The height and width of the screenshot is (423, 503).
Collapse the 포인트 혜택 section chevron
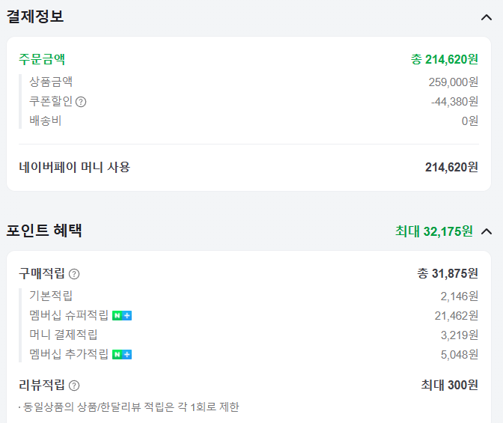point(486,231)
